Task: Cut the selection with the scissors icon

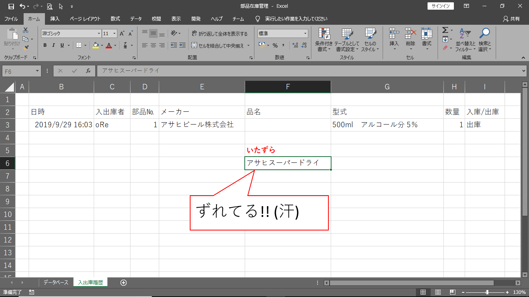Action: coord(26,30)
